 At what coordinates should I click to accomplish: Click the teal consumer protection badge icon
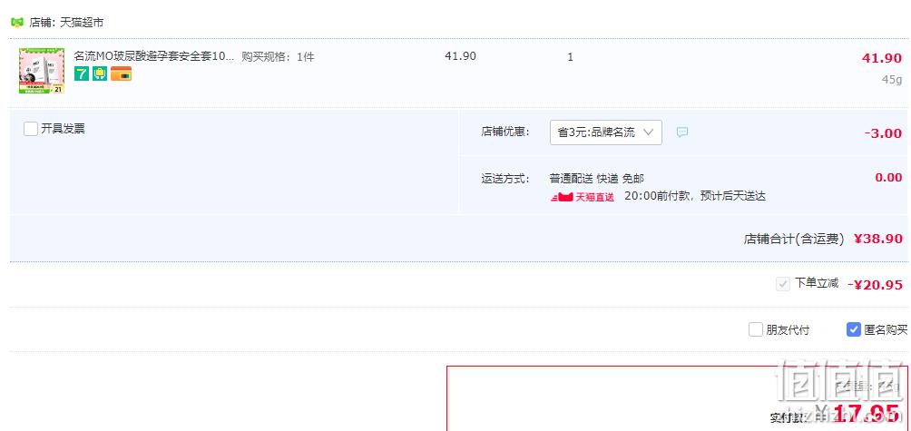tap(100, 73)
